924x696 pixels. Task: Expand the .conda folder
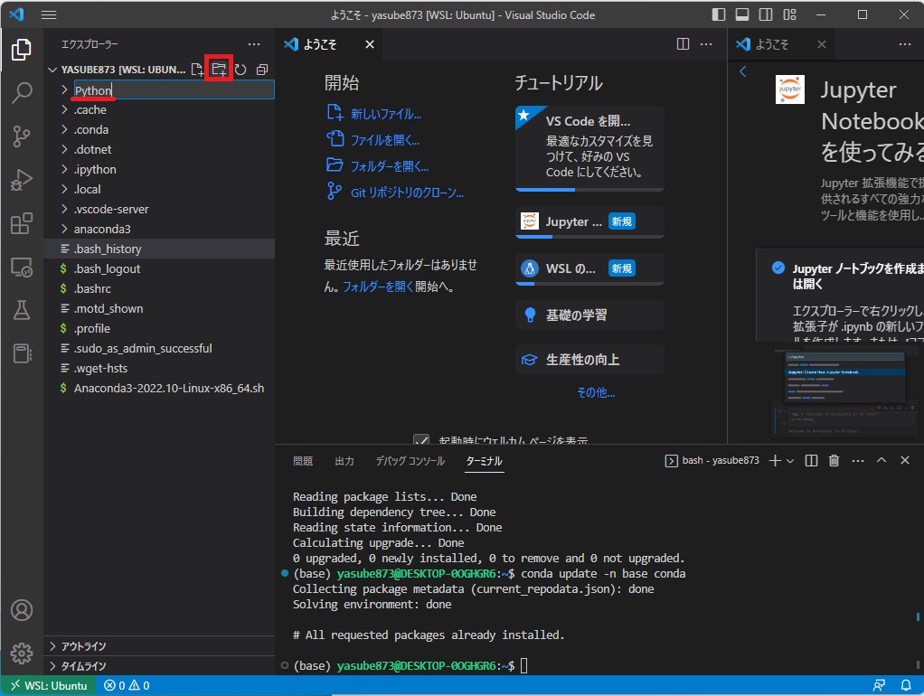[159, 129]
